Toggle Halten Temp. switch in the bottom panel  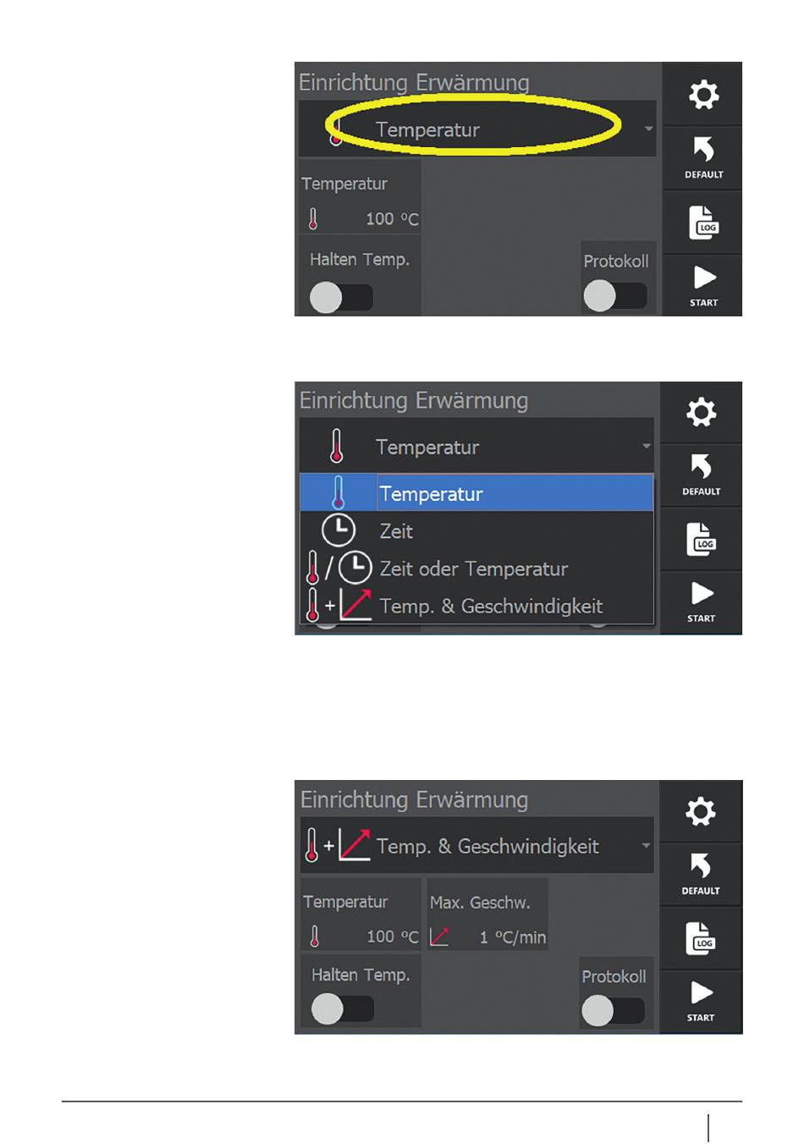[343, 1008]
